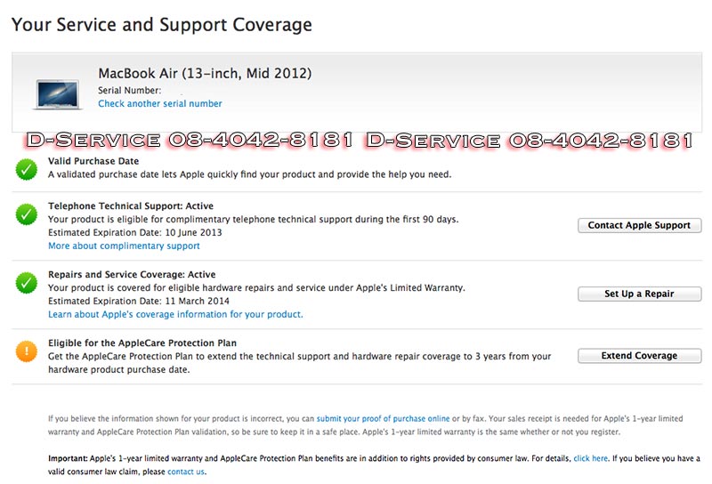Click the Your Service and Support Coverage heading
Screen dimensions: 712x484
(162, 24)
